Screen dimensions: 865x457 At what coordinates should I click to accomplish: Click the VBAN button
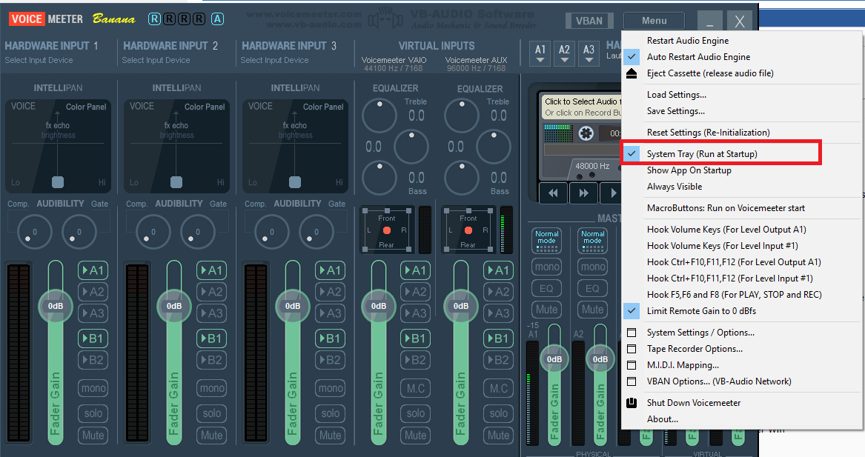tap(589, 21)
